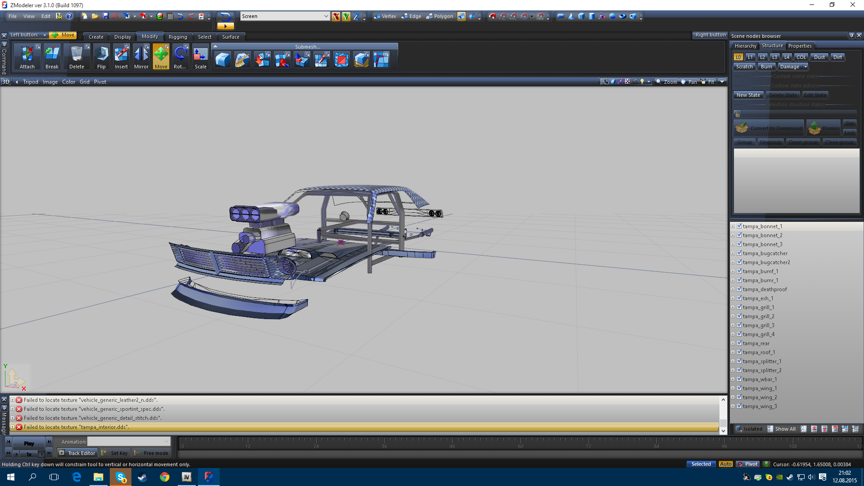
Task: Switch to the Hierarchy tab
Action: click(x=745, y=46)
